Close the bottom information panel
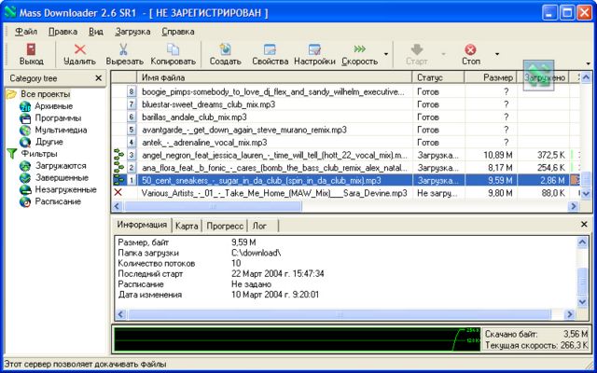 tap(584, 225)
